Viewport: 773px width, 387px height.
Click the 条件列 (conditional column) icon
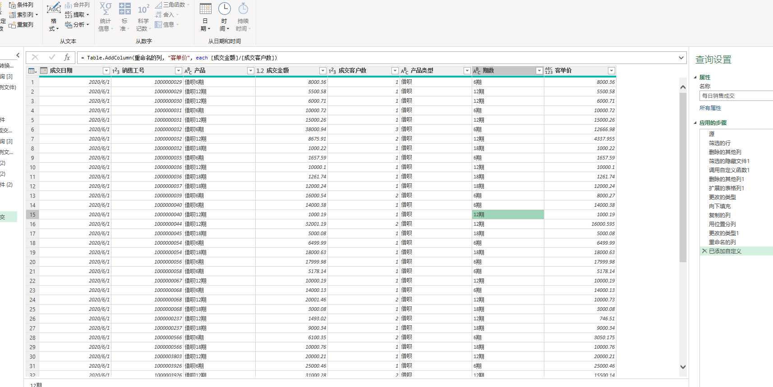tap(12, 5)
